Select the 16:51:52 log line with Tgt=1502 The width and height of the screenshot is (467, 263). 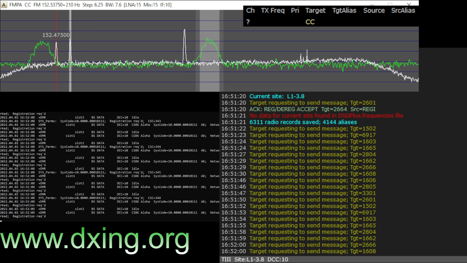coord(298,206)
